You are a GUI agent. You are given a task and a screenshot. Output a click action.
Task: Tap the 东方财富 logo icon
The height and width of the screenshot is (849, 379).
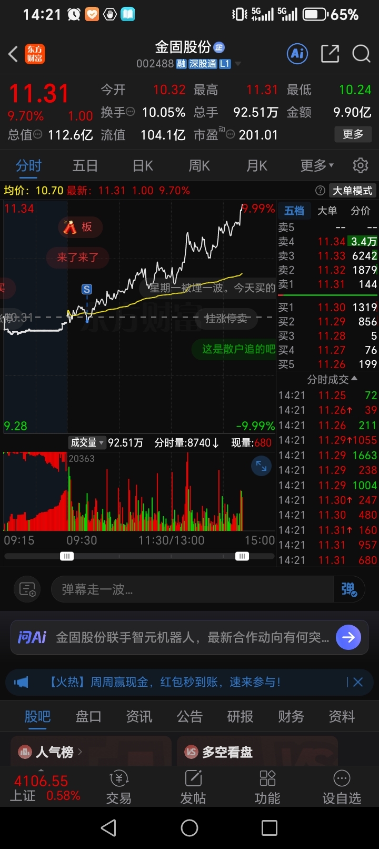click(x=35, y=54)
